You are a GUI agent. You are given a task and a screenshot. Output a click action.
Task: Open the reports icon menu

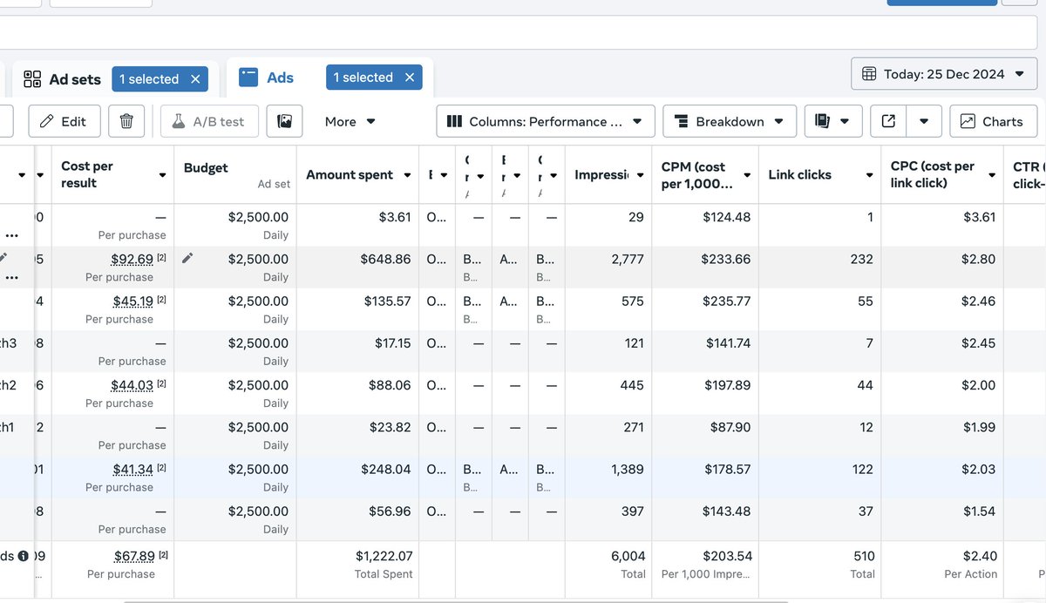pos(833,121)
